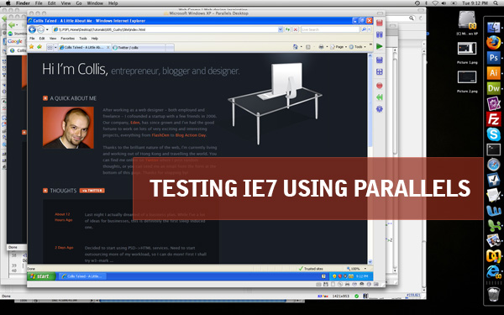Click the red stop icon in Parallels sidebar
Viewport: 504px width, 315px height.
coord(380,86)
